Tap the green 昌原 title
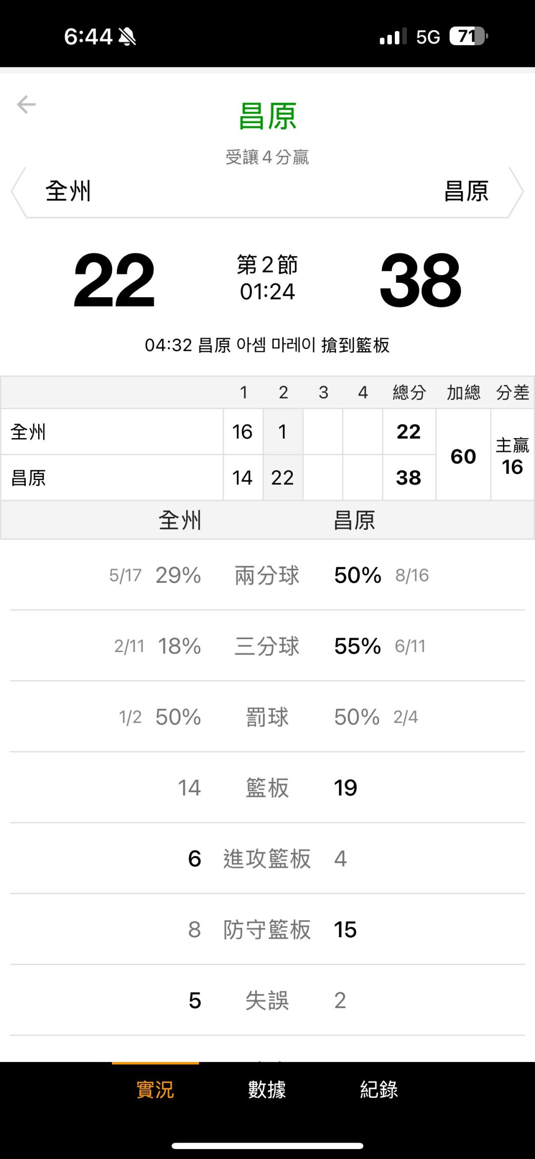This screenshot has height=1159, width=535. [267, 116]
